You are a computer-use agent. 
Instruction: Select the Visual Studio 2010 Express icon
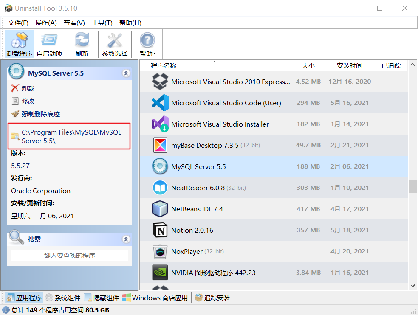(x=160, y=82)
